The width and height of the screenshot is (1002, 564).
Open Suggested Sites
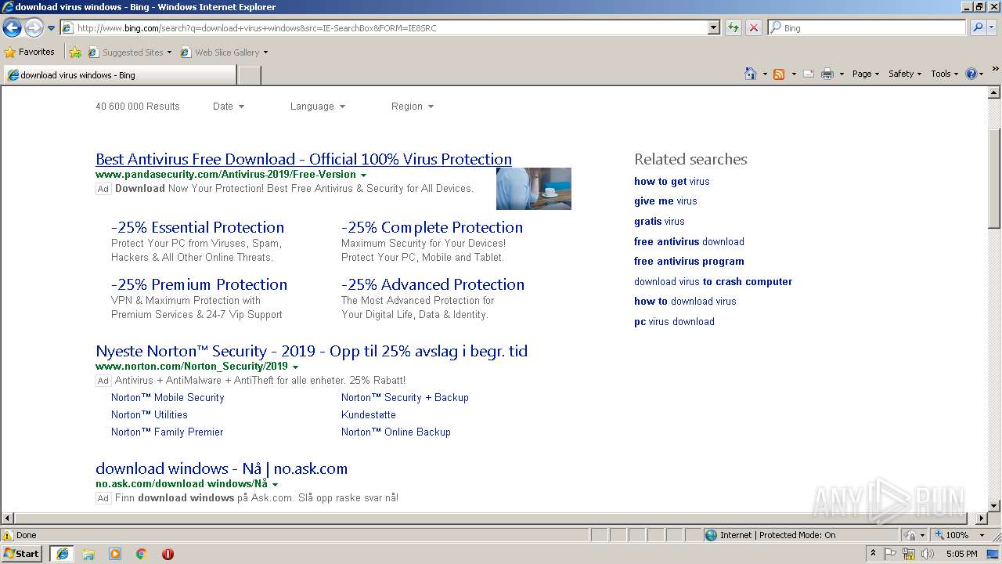pos(129,52)
